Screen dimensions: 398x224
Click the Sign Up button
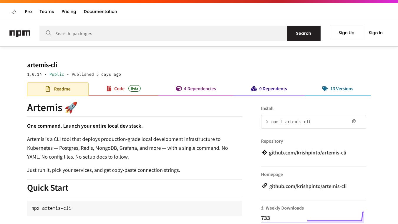346,33
